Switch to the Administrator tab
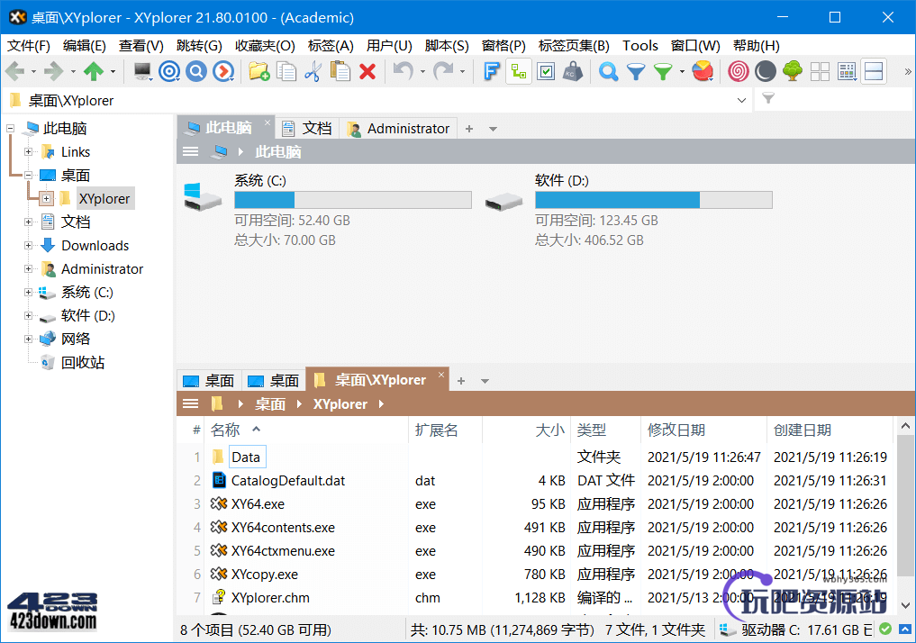 coord(398,129)
